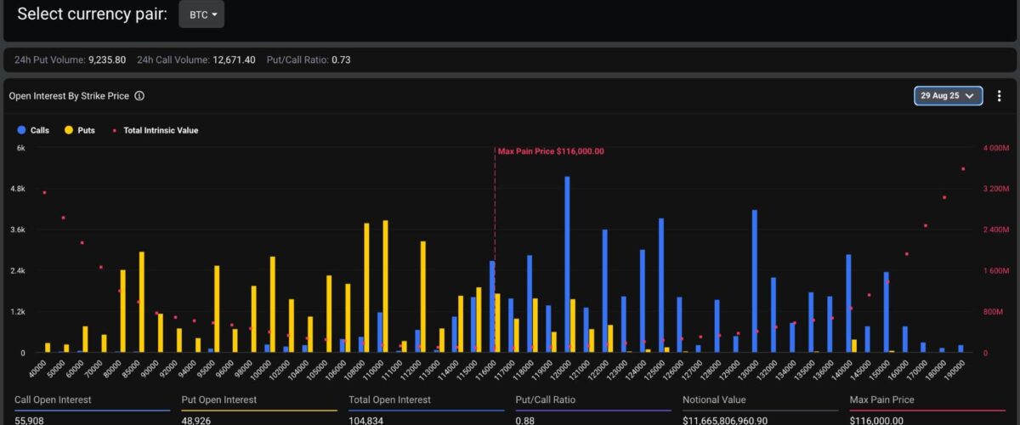Click the Puts bar at 85000 strike
Viewport: 1020px width, 425px height.
[142, 302]
